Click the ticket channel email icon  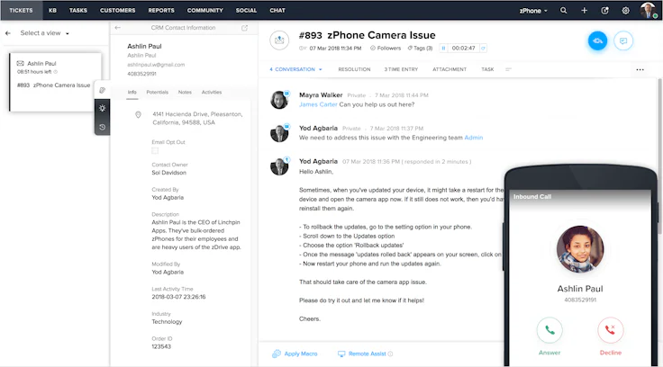279,40
